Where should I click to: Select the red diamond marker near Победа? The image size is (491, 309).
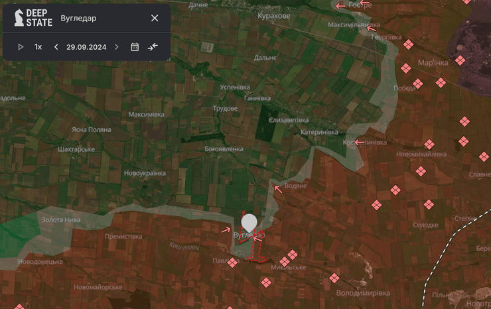click(417, 84)
